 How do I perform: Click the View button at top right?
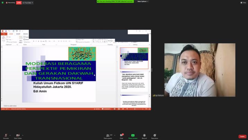point(243,2)
